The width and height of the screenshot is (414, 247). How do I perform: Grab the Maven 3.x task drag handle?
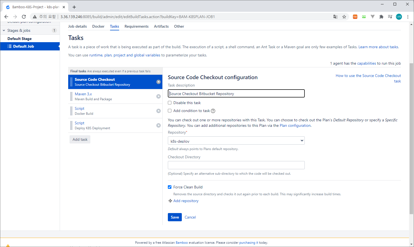[71, 96]
